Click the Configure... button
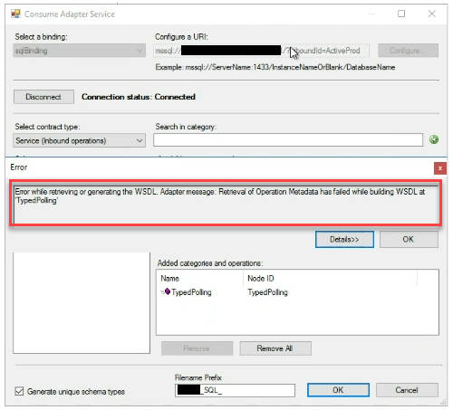This screenshot has height=410, width=453. coord(408,51)
